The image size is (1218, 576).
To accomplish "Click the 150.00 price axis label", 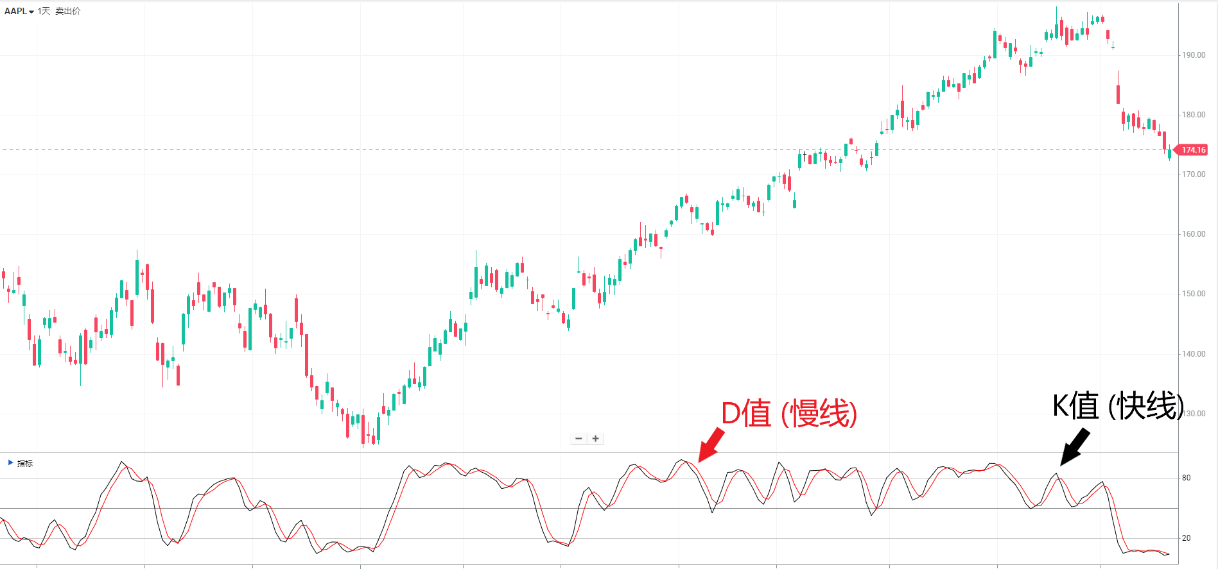I will tap(1194, 294).
